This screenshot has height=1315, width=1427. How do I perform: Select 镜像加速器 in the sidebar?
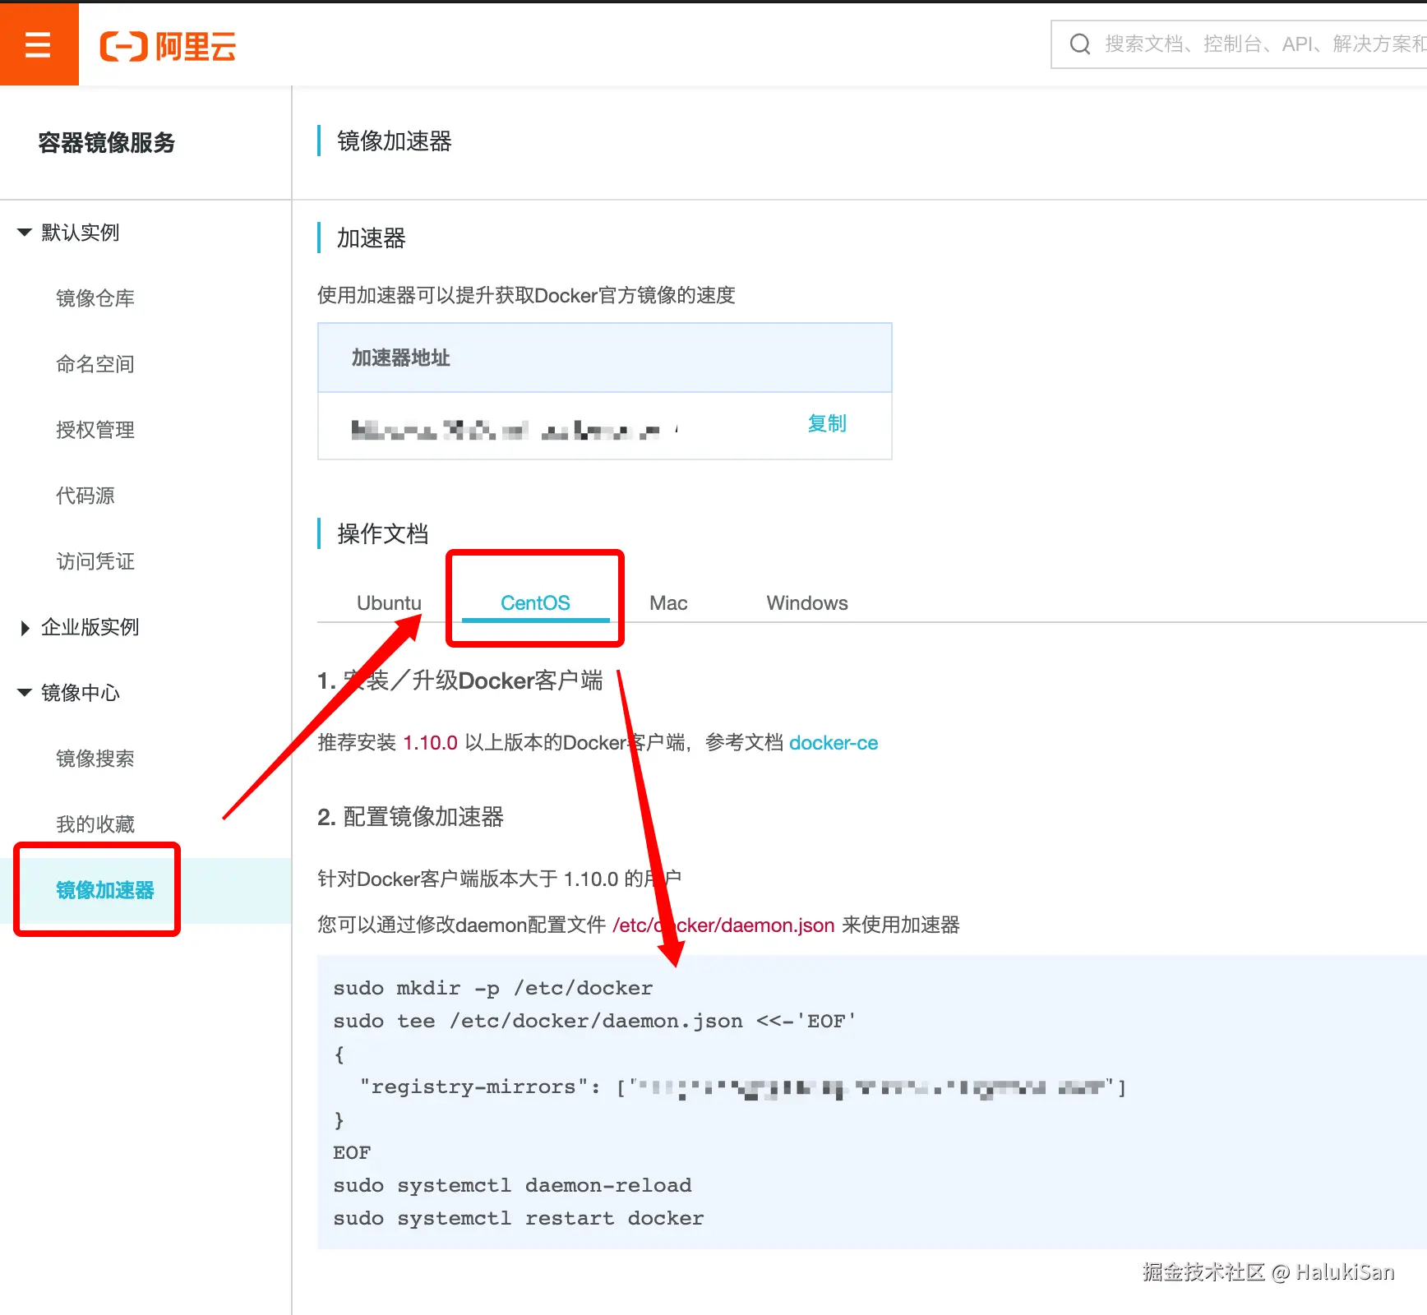(x=105, y=890)
